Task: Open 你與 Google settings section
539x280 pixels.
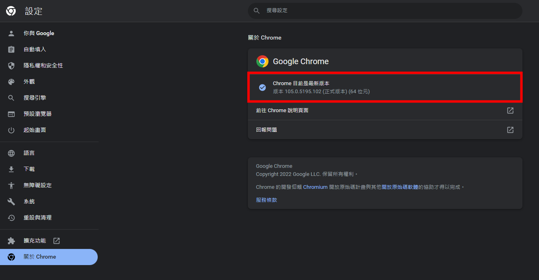Action: (x=49, y=33)
